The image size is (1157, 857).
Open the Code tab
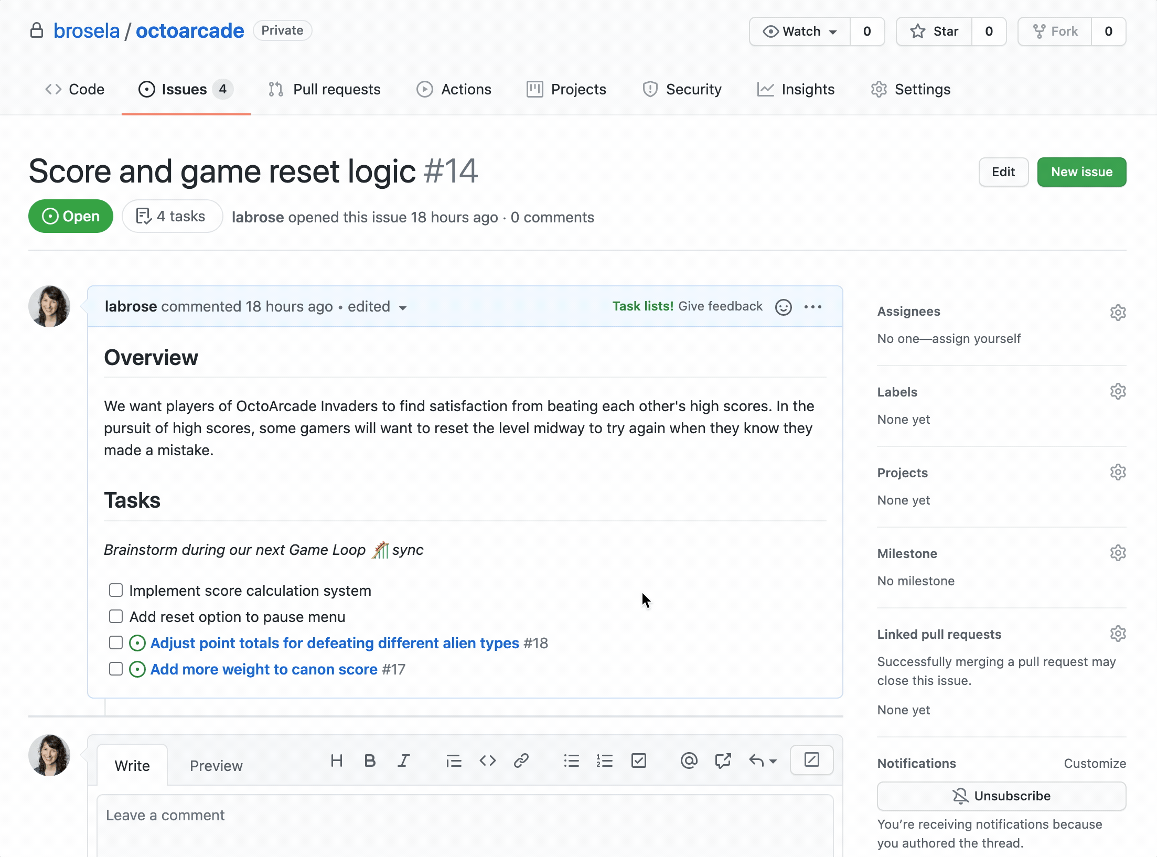pyautogui.click(x=74, y=89)
